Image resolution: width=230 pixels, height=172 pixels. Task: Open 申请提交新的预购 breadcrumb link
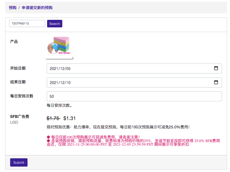click(37, 8)
